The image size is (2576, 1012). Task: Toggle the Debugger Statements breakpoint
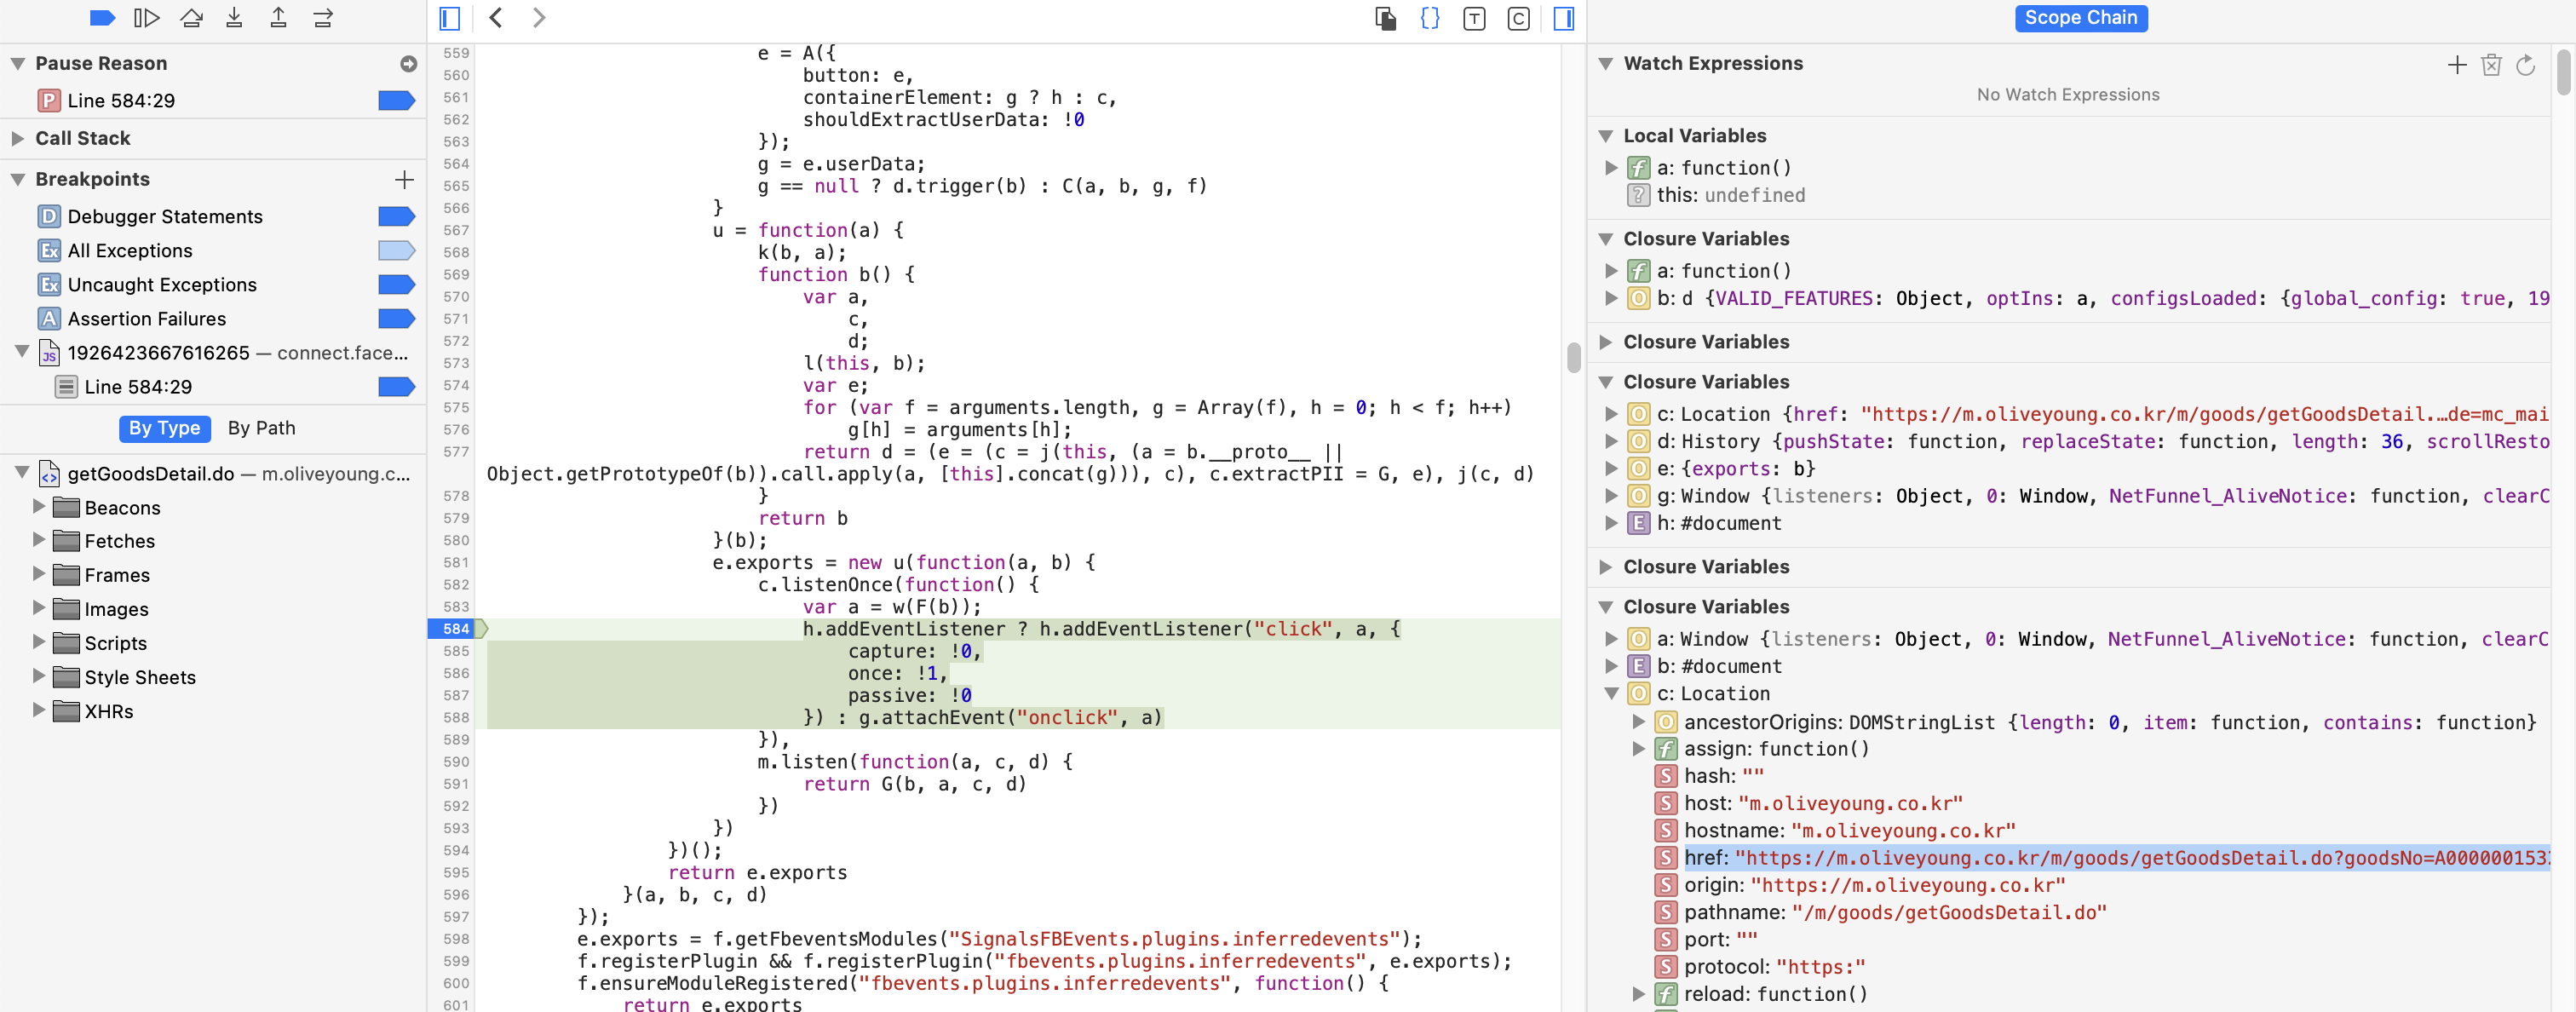396,216
